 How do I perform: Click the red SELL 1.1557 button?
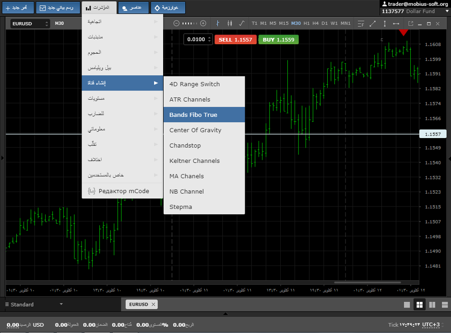[x=235, y=40]
